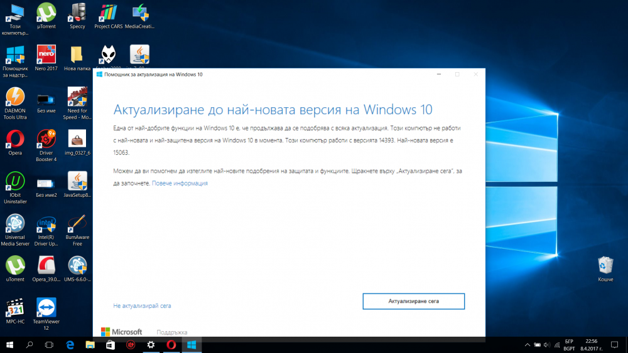
Task: Open Microsoft Edge from taskbar
Action: pos(70,345)
